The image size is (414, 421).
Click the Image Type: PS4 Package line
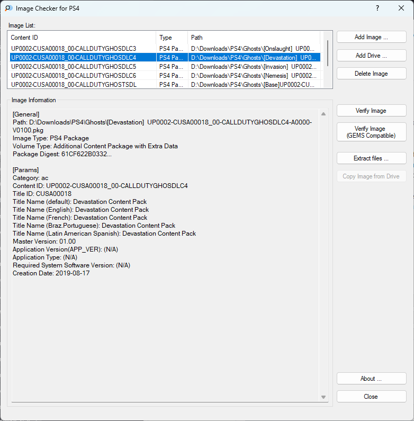click(51, 138)
